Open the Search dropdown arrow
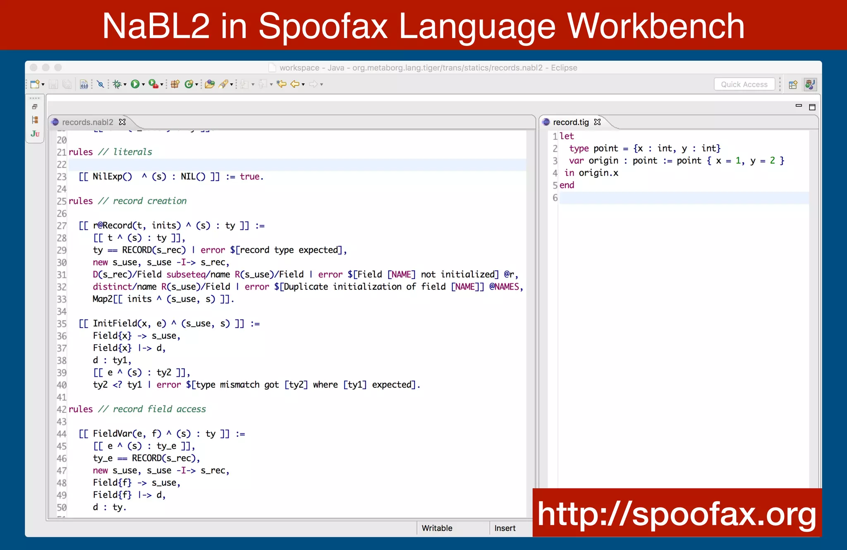Image resolution: width=847 pixels, height=550 pixels. [x=232, y=85]
